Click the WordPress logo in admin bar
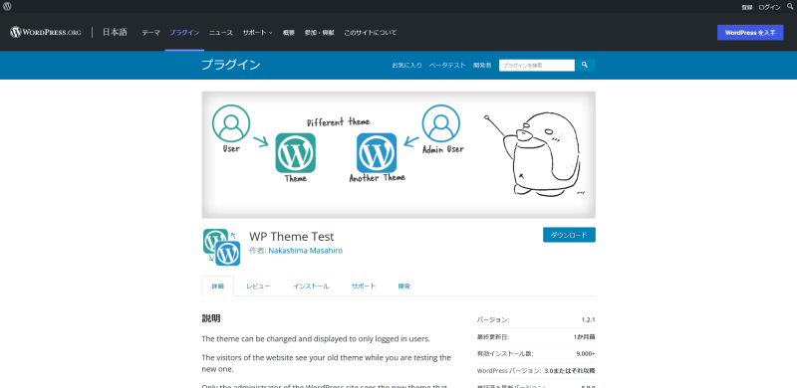 (7, 7)
